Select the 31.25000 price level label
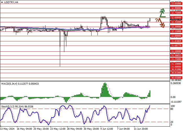Screen dimensions: 183x131 tap(176, 59)
